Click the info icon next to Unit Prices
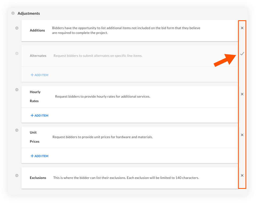This screenshot has width=256, height=203. click(x=17, y=130)
